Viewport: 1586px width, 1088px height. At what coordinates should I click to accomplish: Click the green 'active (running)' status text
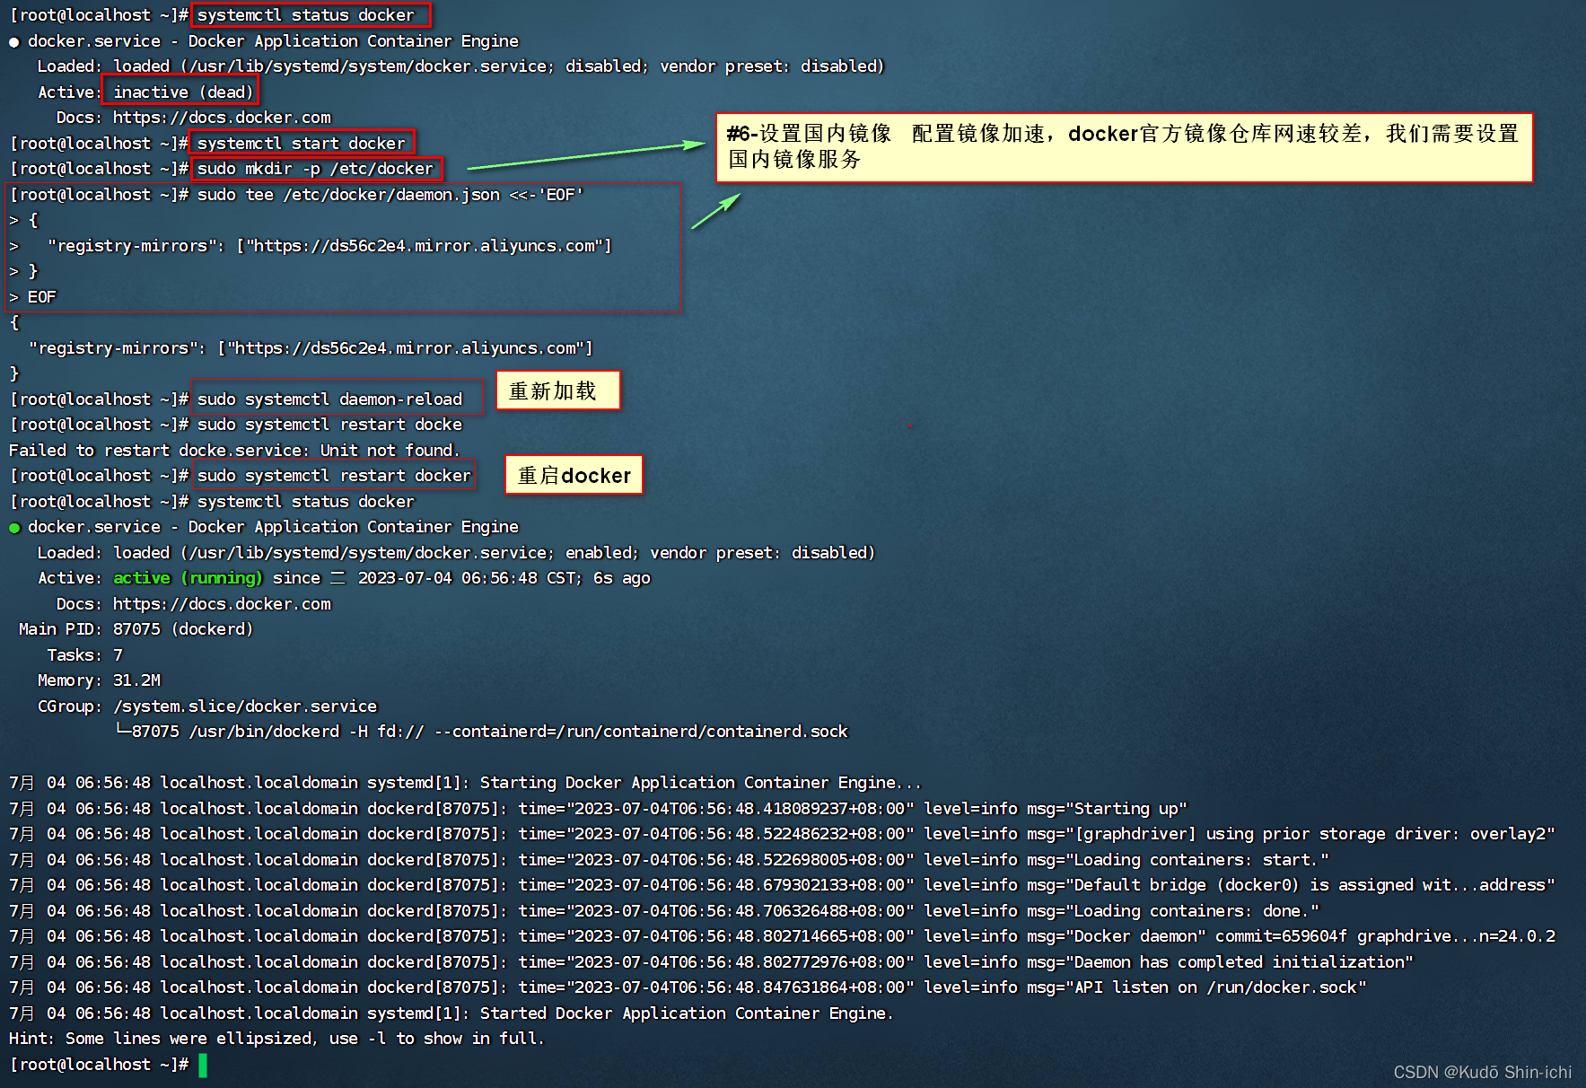[x=188, y=577]
